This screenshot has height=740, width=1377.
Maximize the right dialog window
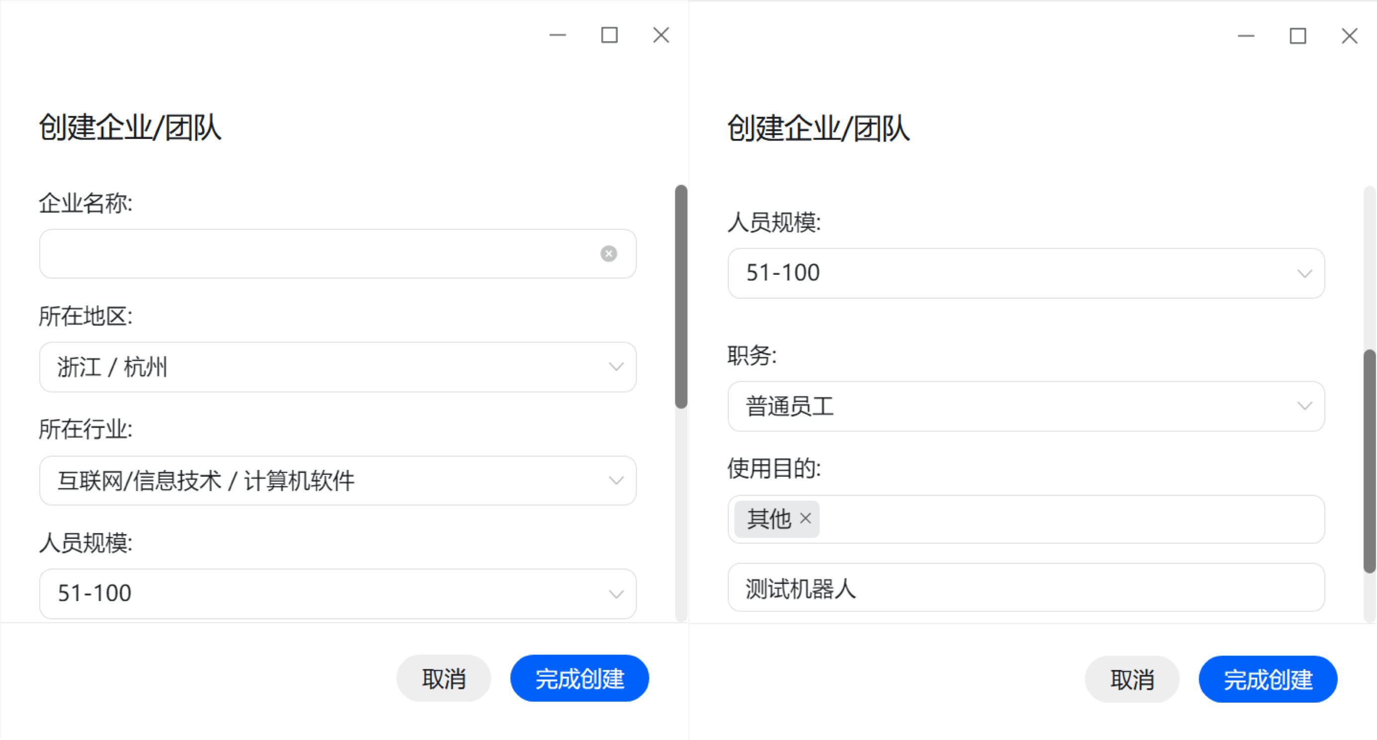pos(1298,36)
